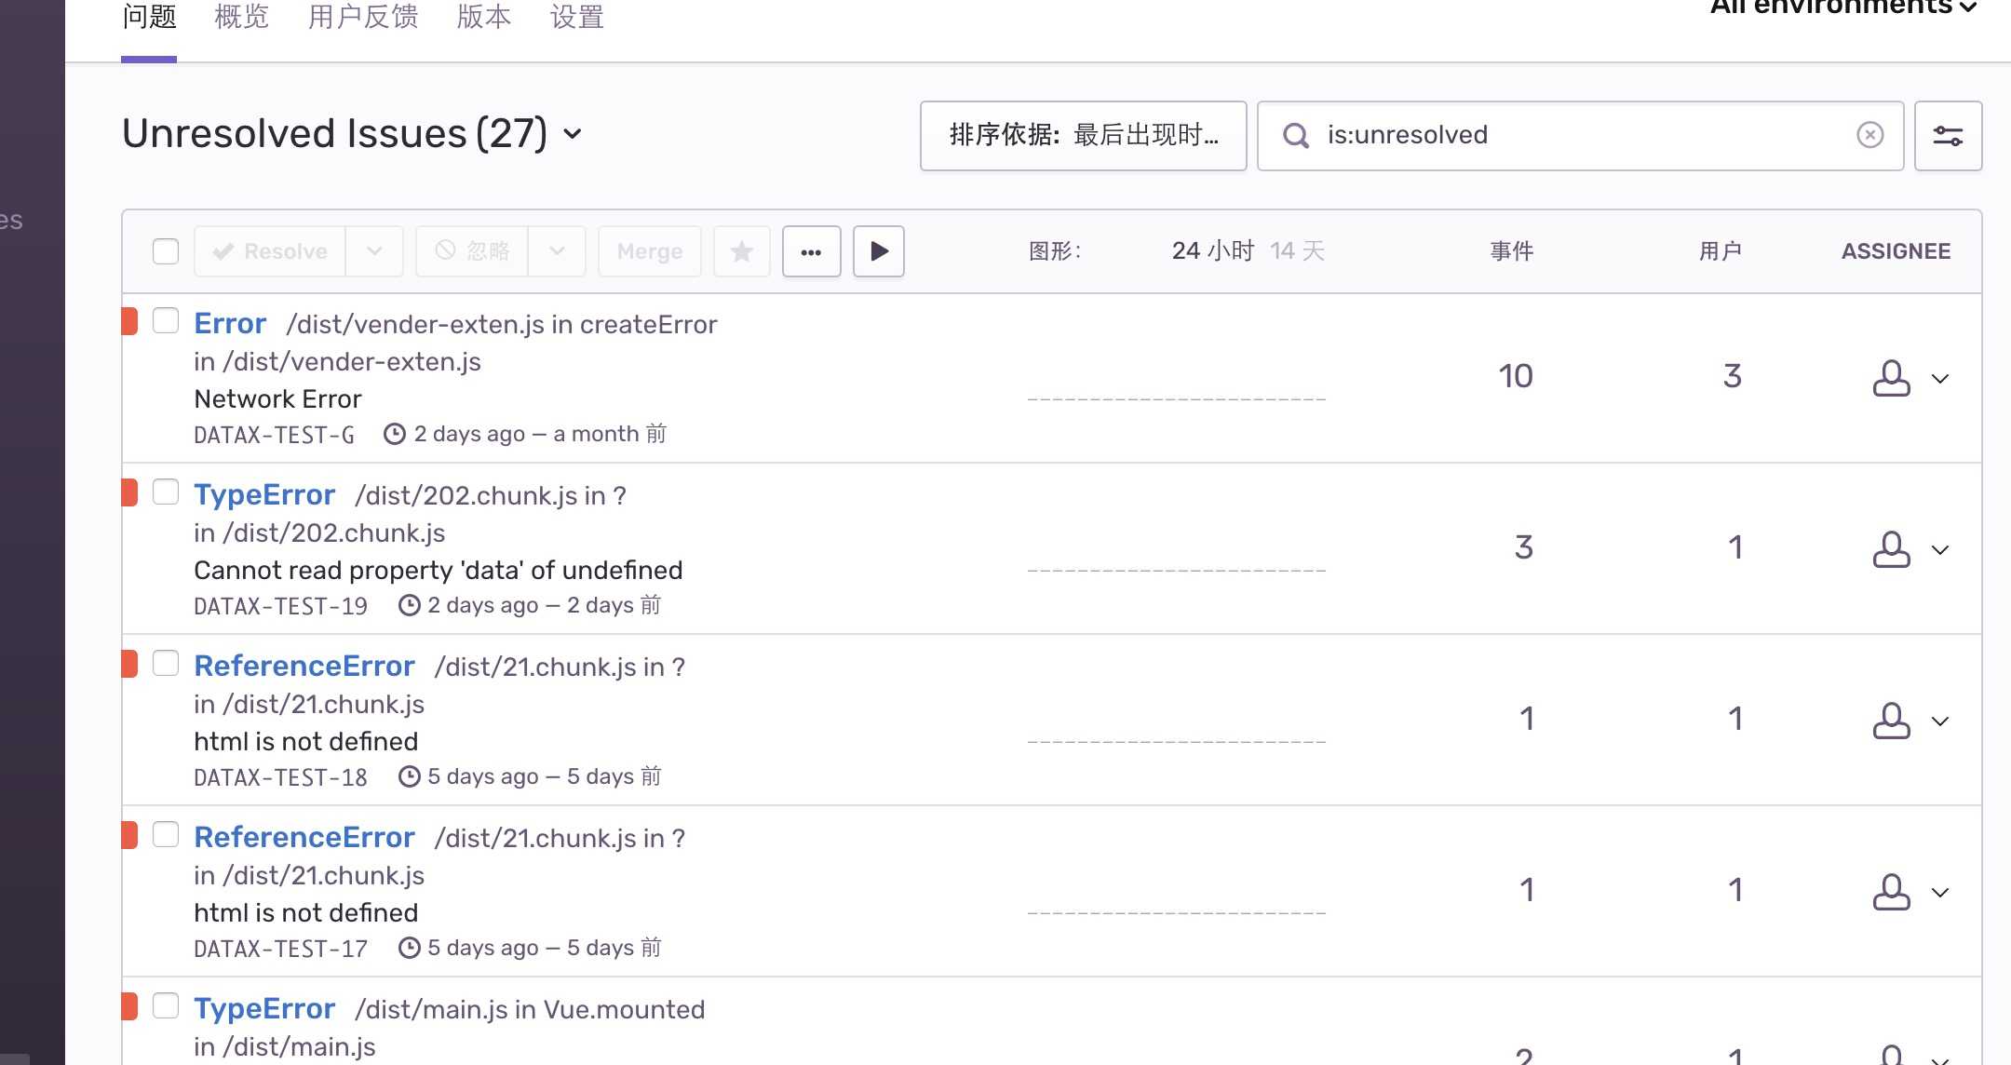The height and width of the screenshot is (1065, 2011).
Task: Open the All environments selector
Action: coord(1843,6)
